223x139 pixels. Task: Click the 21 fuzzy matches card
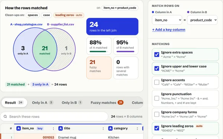[99, 68]
